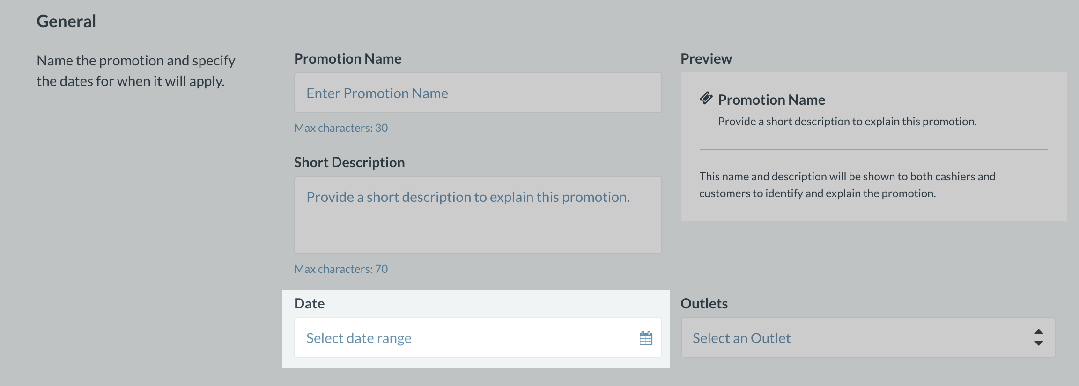Click the Promotion Name title in preview card

pos(771,100)
